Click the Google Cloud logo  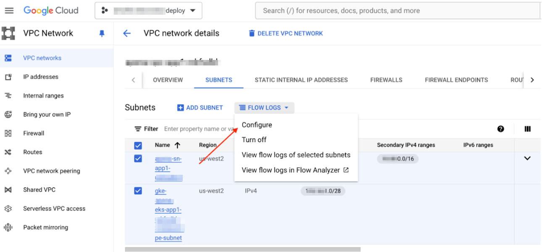click(x=51, y=10)
